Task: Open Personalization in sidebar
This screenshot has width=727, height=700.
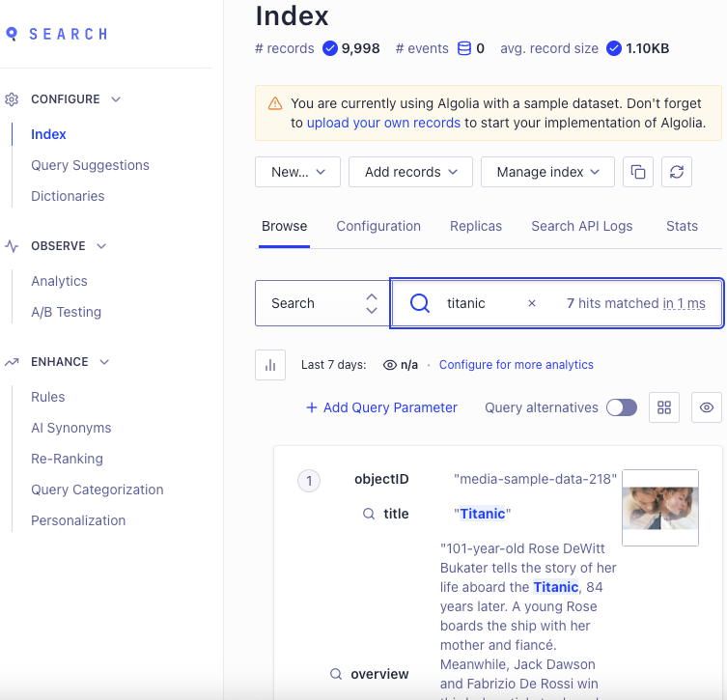Action: coord(78,520)
